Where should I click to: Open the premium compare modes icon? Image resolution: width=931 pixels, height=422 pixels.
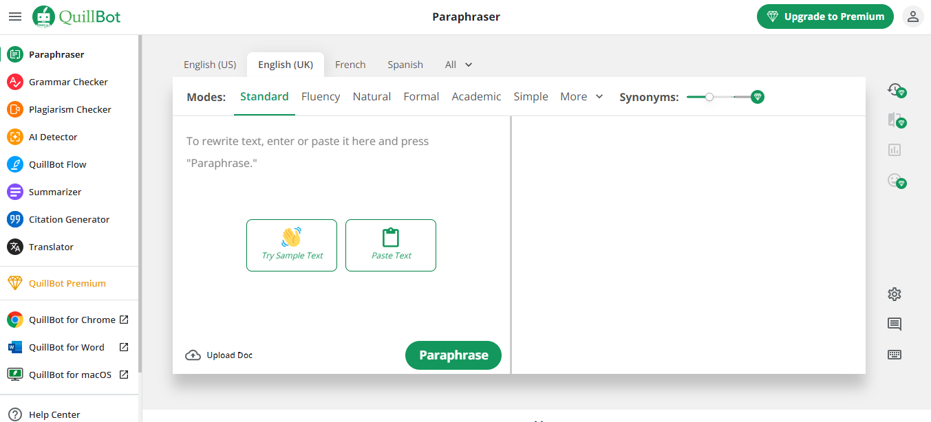tap(895, 120)
